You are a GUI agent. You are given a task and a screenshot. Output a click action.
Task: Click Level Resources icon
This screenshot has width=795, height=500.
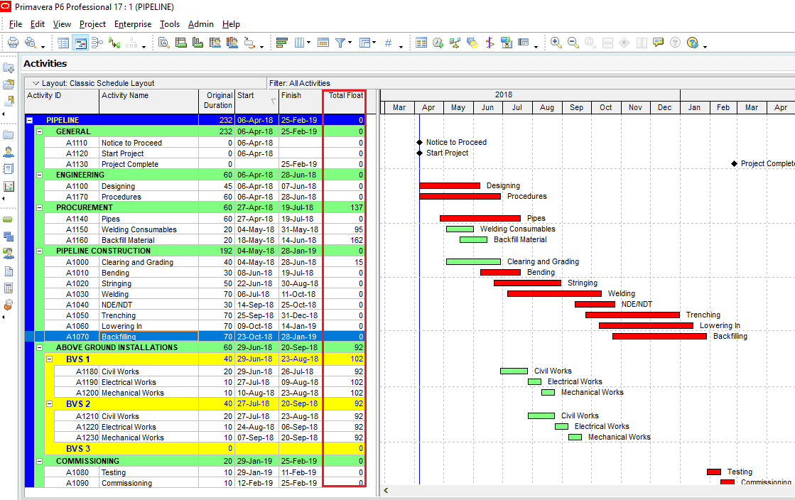455,43
